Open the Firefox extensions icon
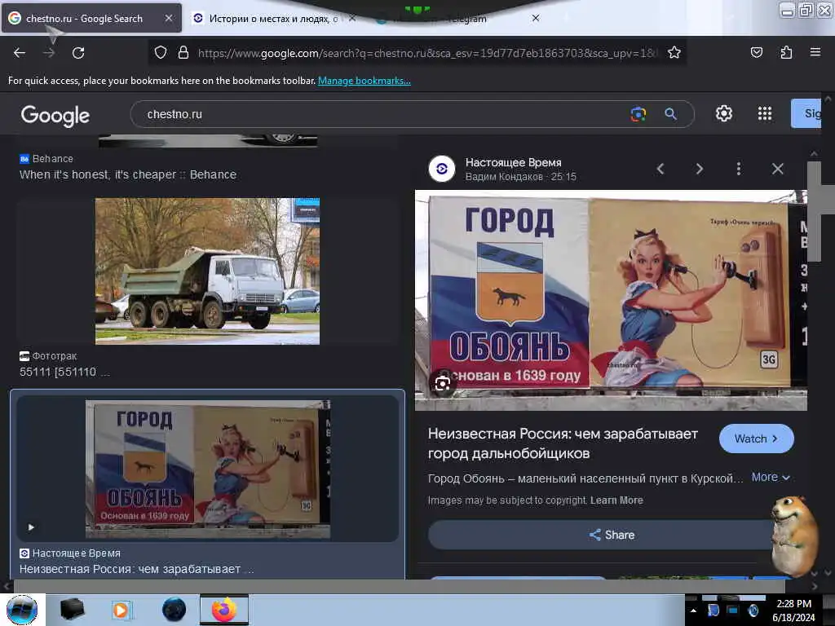The image size is (835, 626). pos(786,52)
